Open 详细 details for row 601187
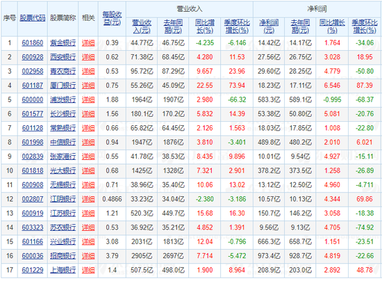The image size is (382, 281). (x=88, y=86)
